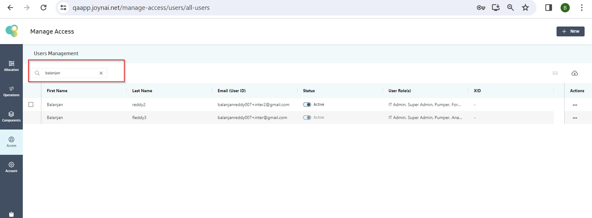This screenshot has height=218, width=592.
Task: Click inside the user search field
Action: coord(71,73)
